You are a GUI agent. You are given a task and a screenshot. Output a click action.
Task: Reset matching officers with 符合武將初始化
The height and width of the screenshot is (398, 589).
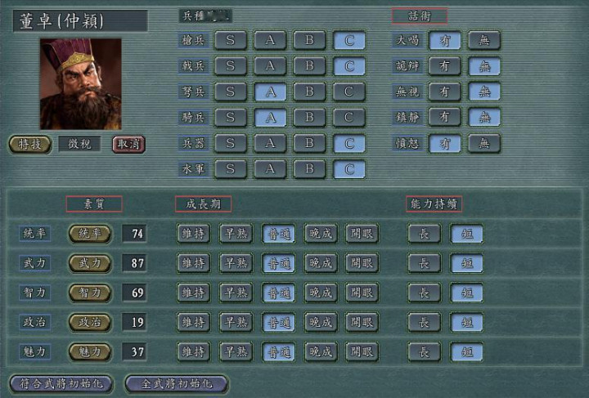61,384
